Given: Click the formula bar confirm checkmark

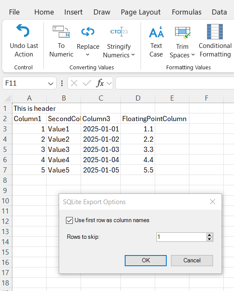Looking at the screenshot, I should (87, 83).
